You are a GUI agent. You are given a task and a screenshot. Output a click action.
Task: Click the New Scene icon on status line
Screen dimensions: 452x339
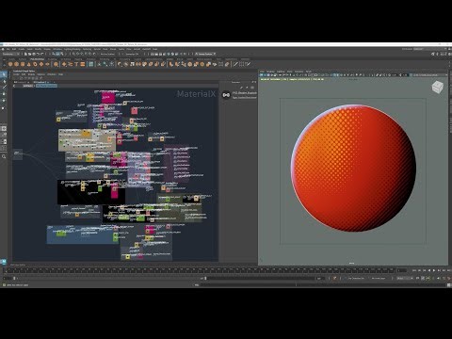[25, 54]
